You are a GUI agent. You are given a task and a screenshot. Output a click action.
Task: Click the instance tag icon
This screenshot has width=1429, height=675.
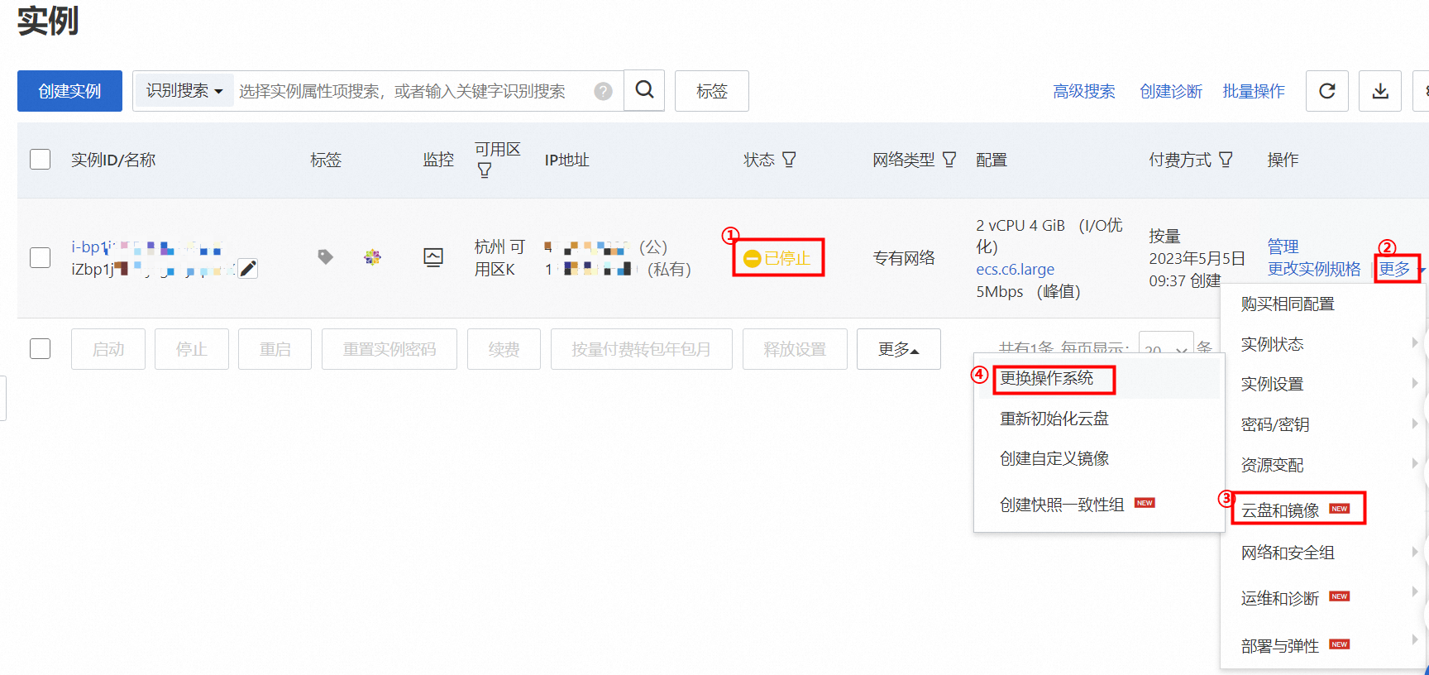(x=325, y=257)
